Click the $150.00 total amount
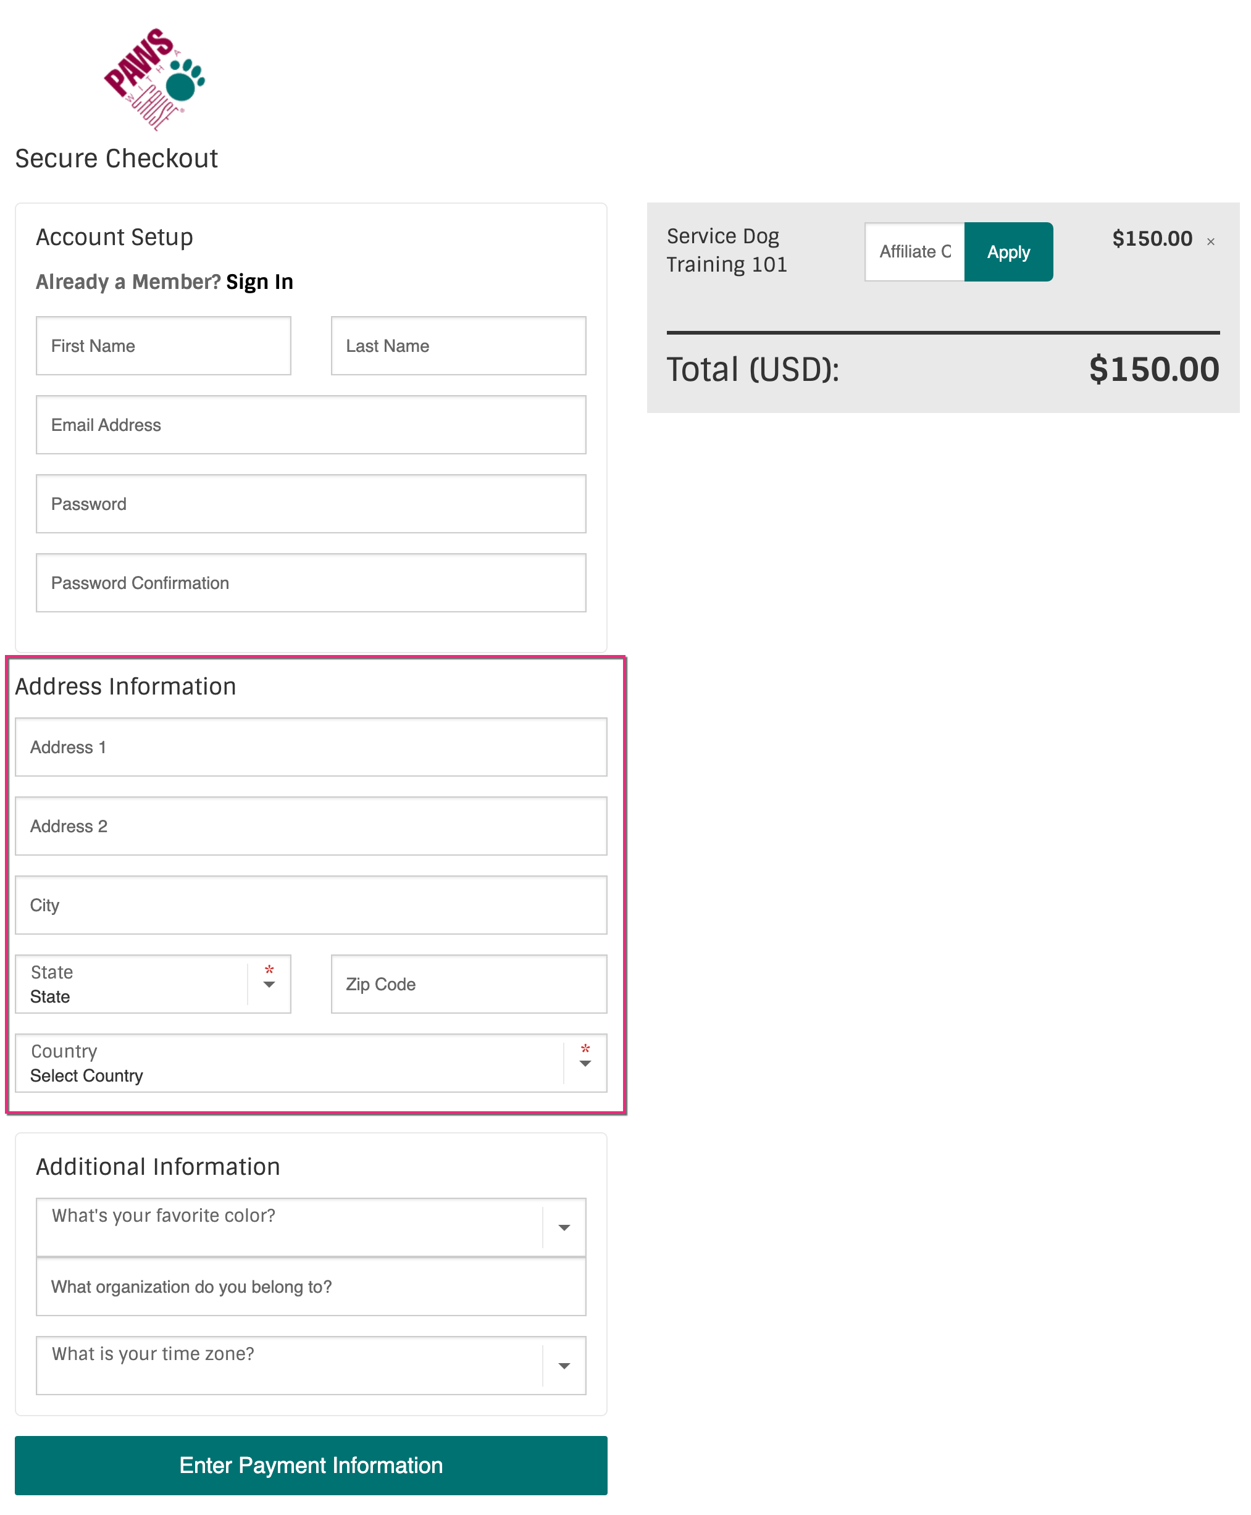 [x=1153, y=370]
